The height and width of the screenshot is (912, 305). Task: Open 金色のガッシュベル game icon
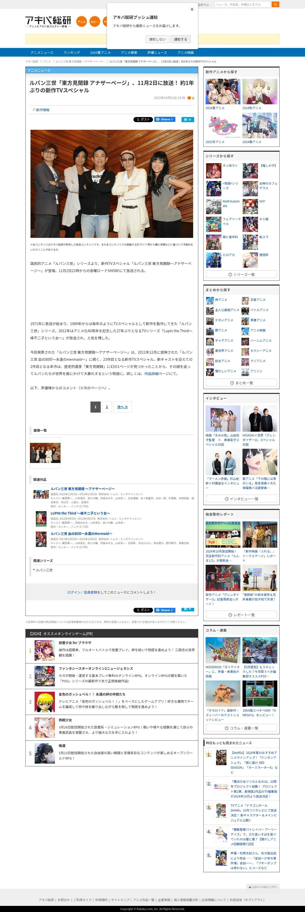45,702
